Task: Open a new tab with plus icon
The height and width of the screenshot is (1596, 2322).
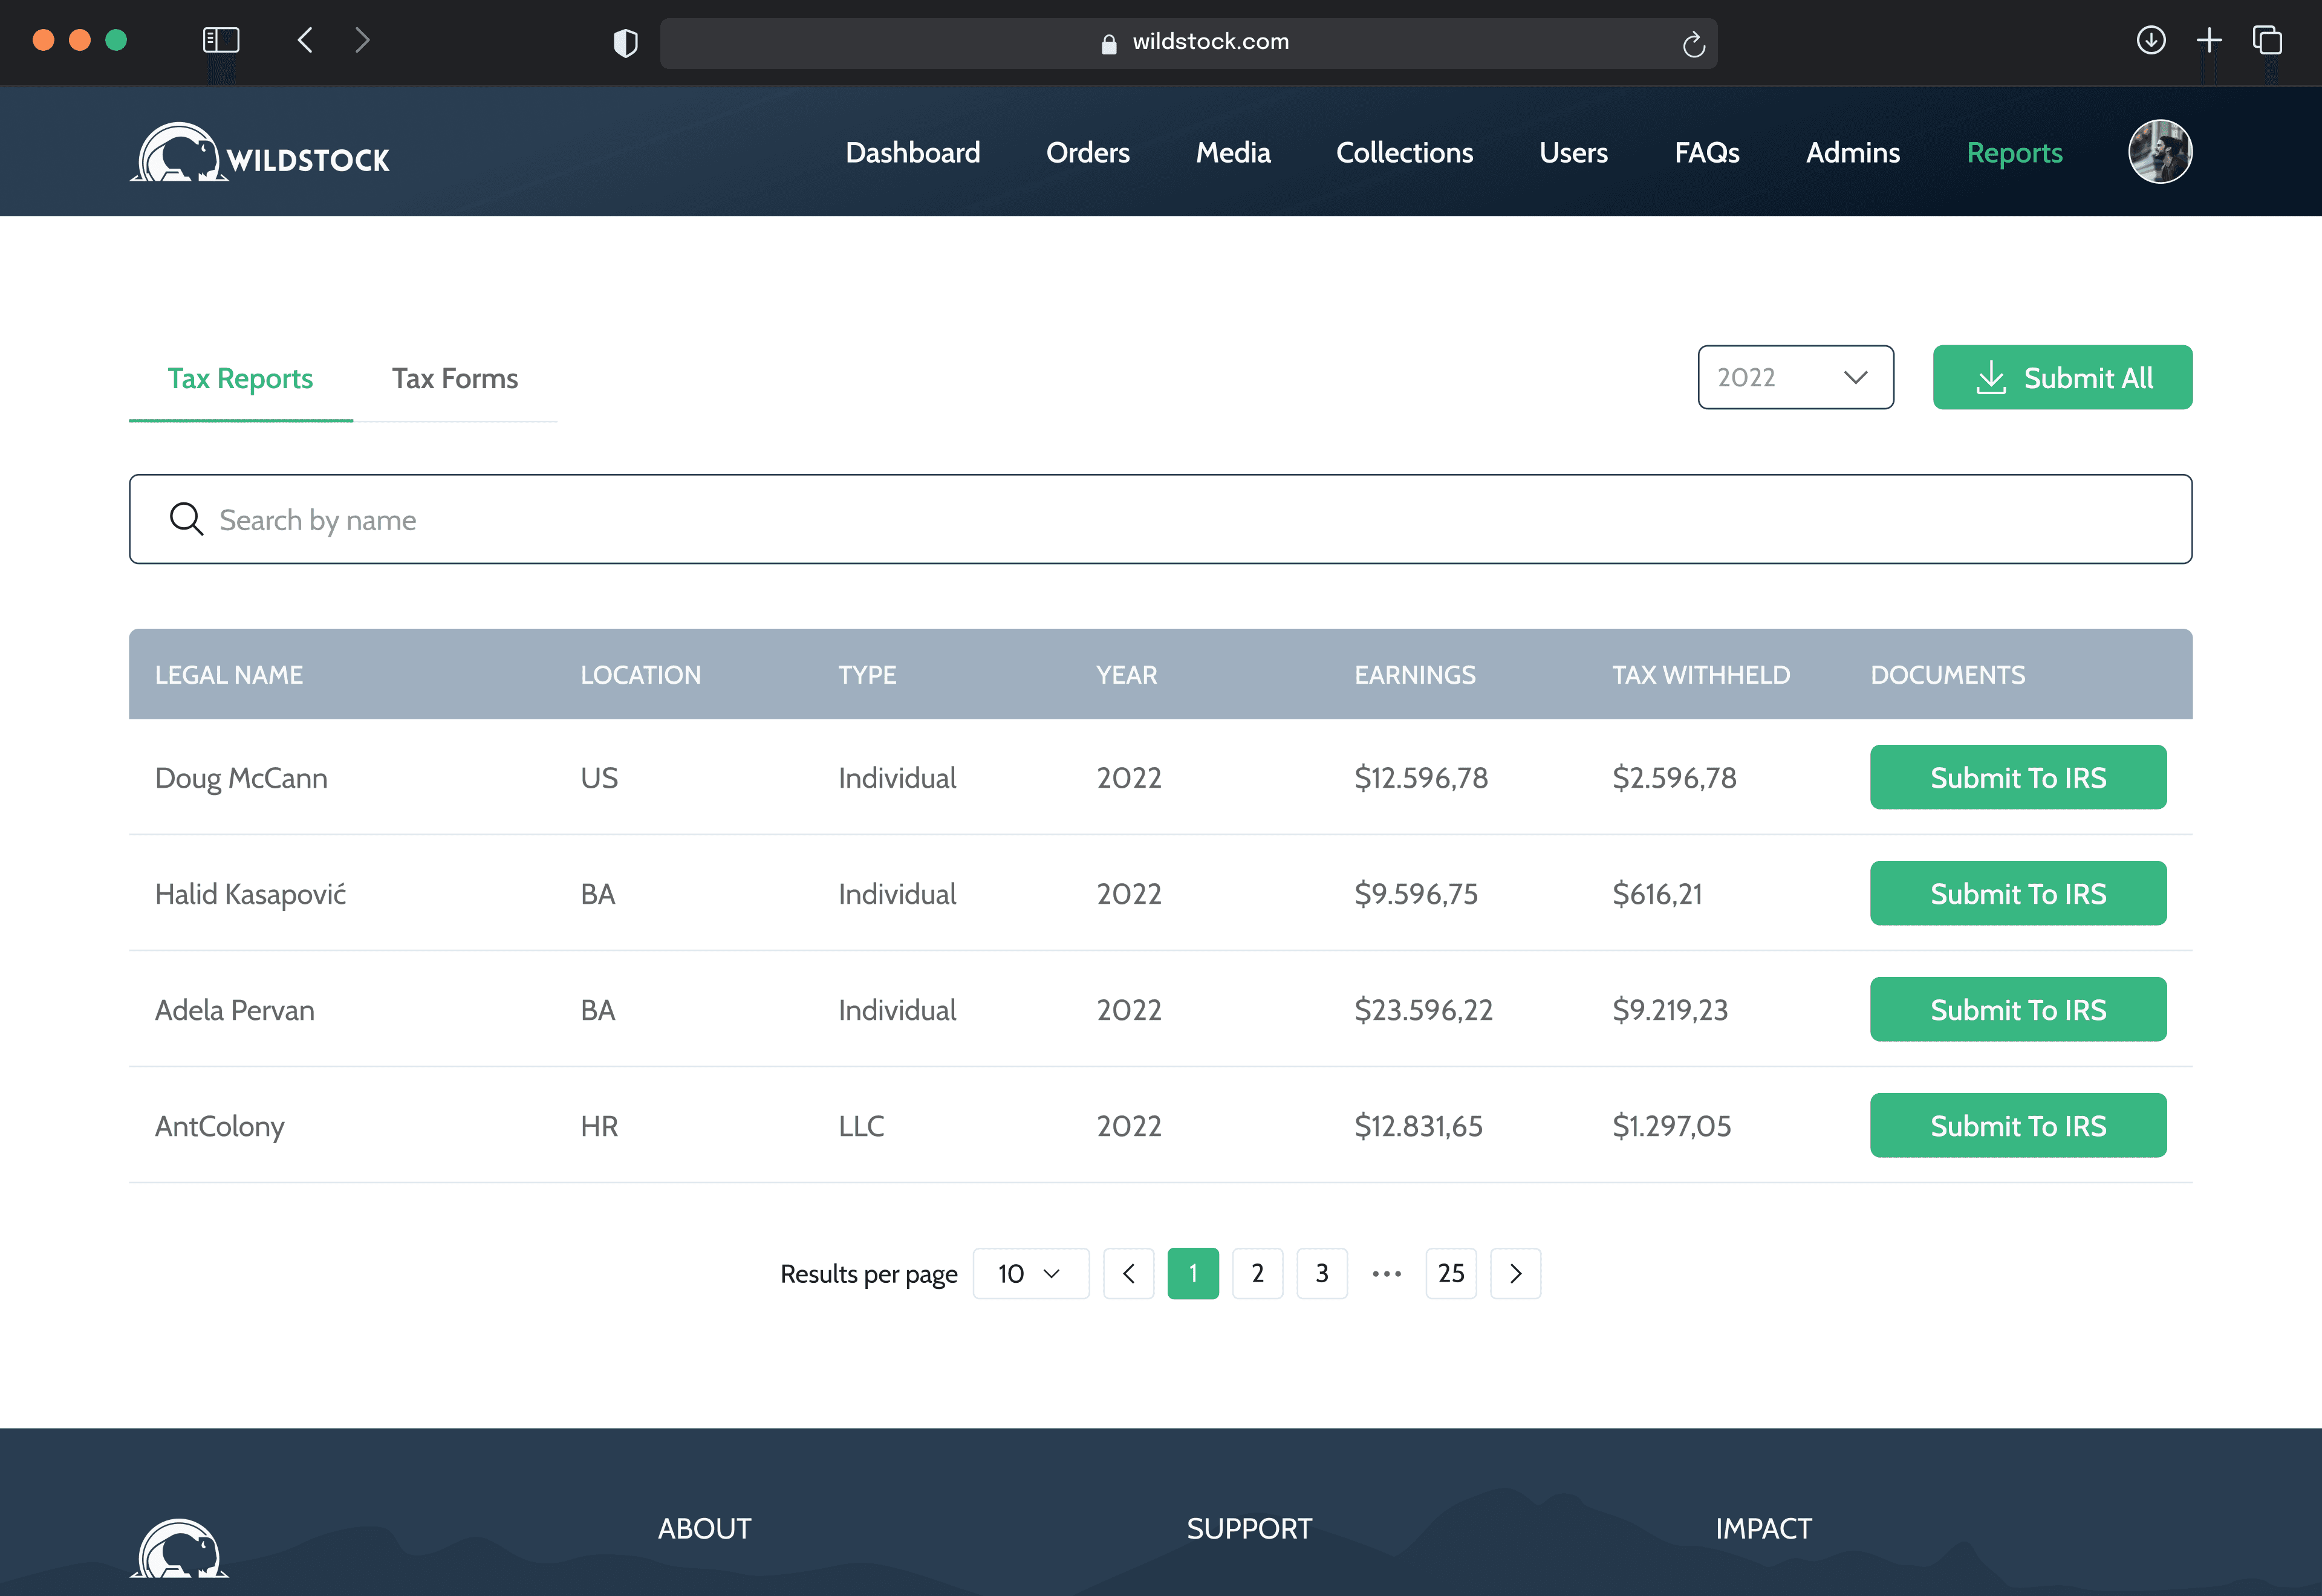Action: (x=2209, y=40)
